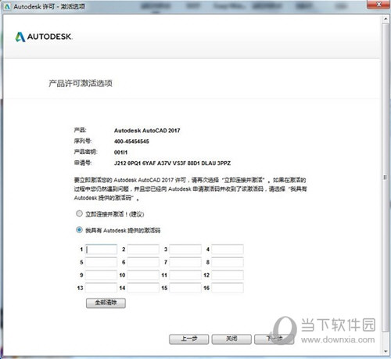This screenshot has width=391, height=359.
Task: Click the request code starting J212 0PQ1
Action: tap(172, 163)
